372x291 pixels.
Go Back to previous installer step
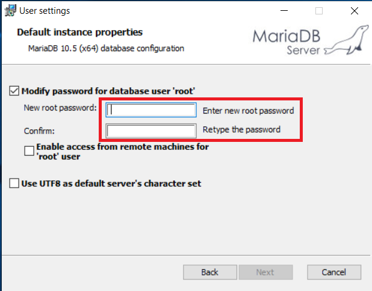tap(210, 272)
